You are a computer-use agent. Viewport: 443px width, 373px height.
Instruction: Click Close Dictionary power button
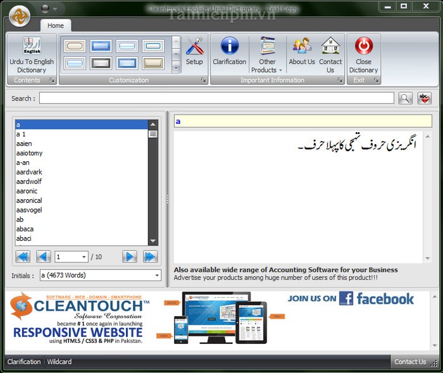point(364,55)
